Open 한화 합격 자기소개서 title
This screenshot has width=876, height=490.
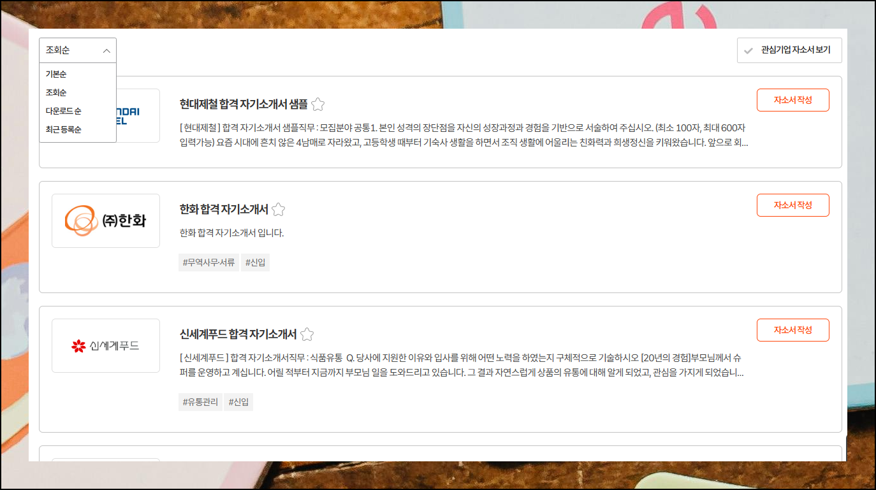point(224,210)
